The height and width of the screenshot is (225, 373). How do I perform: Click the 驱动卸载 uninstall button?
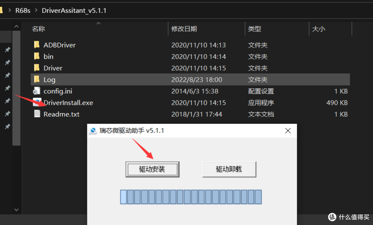(x=229, y=169)
